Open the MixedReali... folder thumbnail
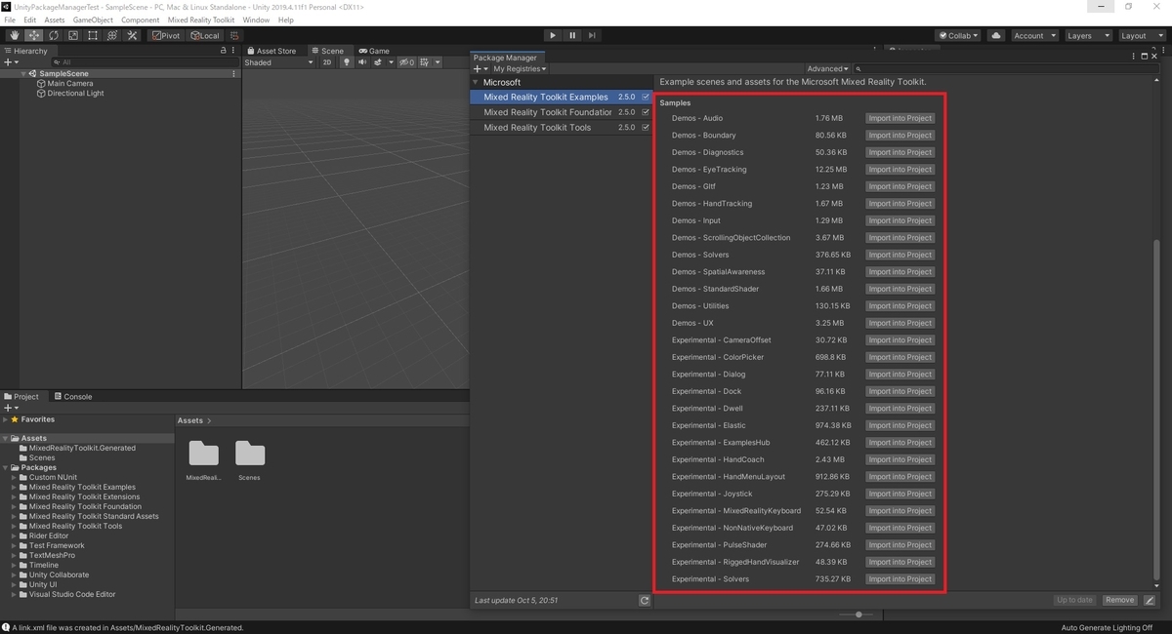 point(203,459)
